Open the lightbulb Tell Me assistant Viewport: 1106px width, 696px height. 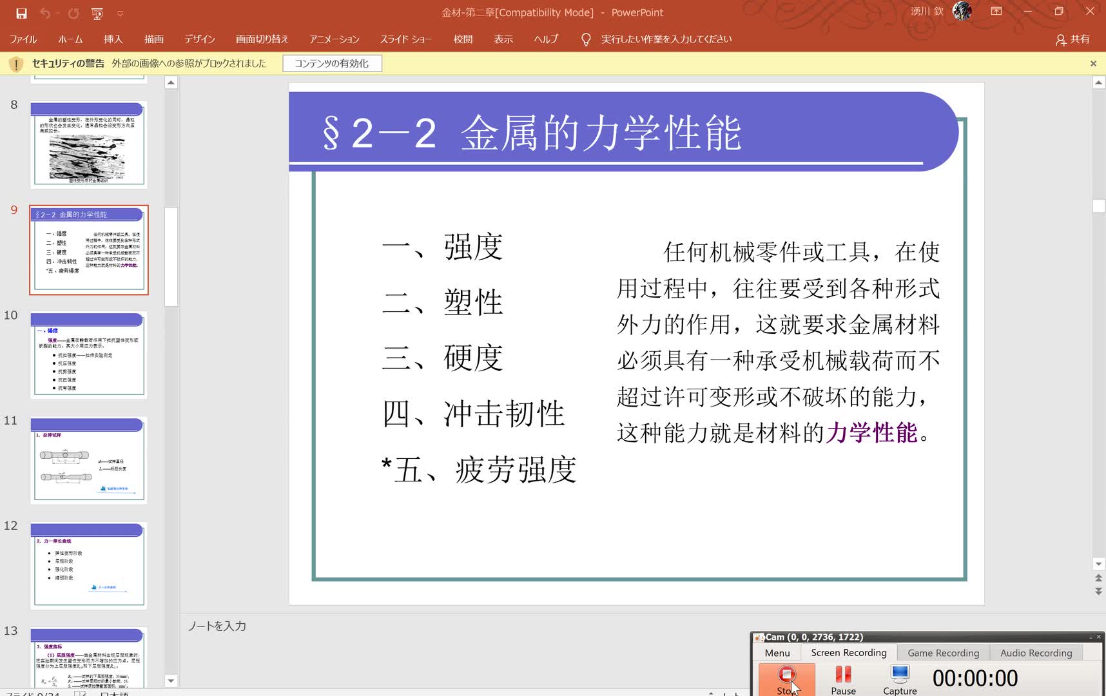pos(585,39)
